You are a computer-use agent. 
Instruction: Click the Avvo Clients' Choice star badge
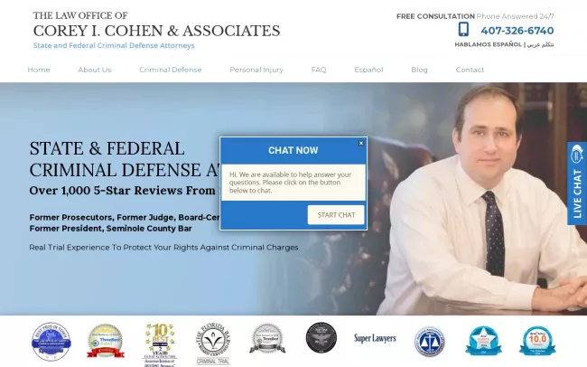tap(483, 341)
